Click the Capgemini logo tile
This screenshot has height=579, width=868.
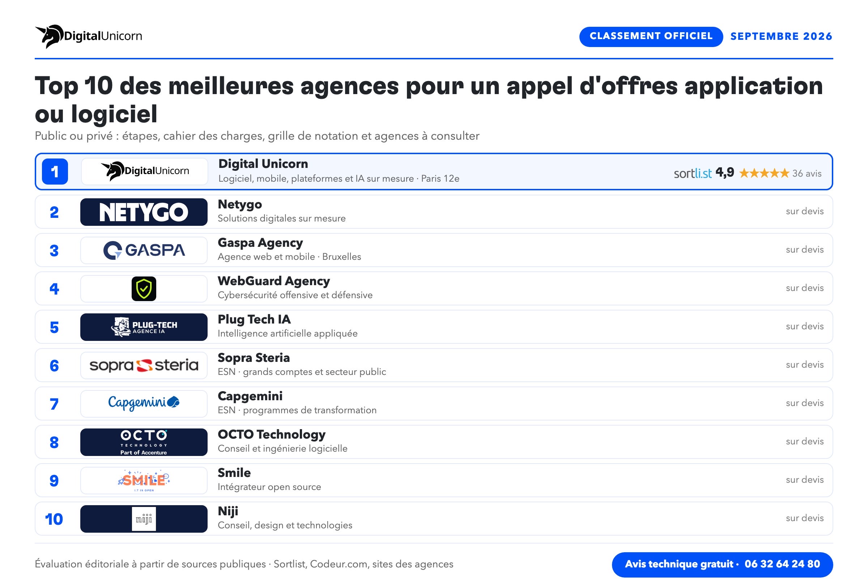point(144,403)
